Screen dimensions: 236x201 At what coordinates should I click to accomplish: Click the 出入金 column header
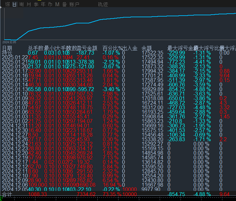(x=130, y=48)
